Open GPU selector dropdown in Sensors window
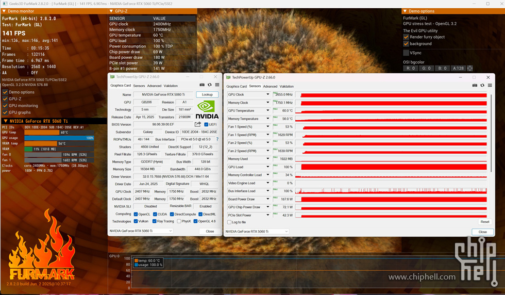Screen dimensions: 505x295 [x=257, y=232]
